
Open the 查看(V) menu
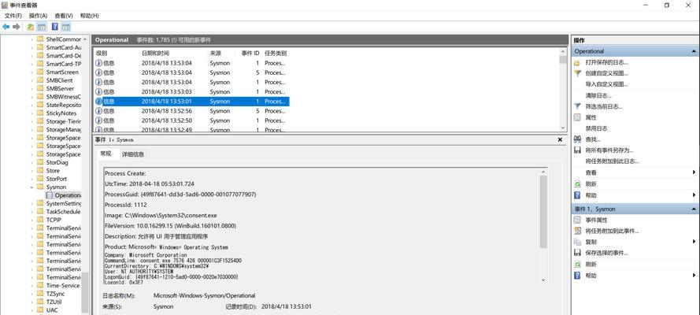[x=64, y=16]
